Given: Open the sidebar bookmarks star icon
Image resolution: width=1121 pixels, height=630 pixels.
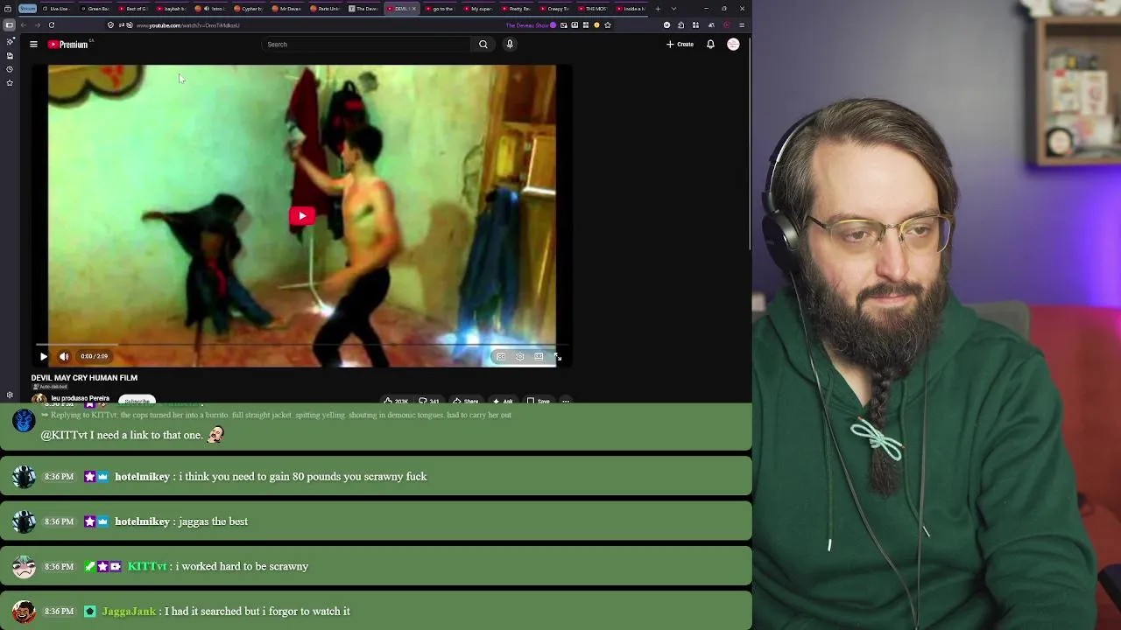Looking at the screenshot, I should (10, 83).
